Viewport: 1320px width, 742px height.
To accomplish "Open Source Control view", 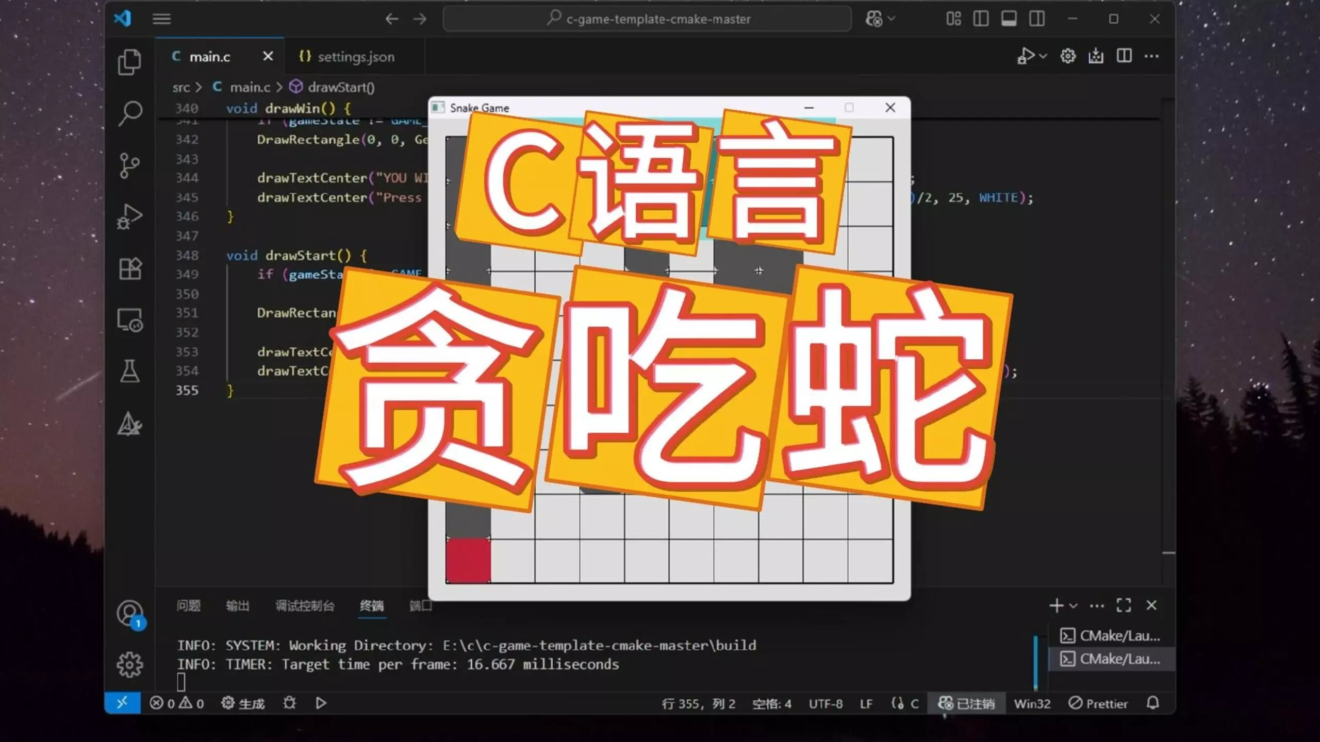I will pyautogui.click(x=129, y=165).
